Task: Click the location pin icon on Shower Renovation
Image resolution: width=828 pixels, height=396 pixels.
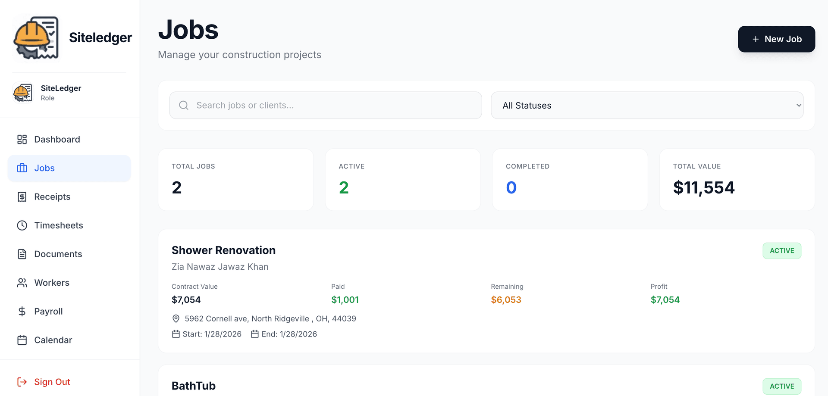Action: 176,318
